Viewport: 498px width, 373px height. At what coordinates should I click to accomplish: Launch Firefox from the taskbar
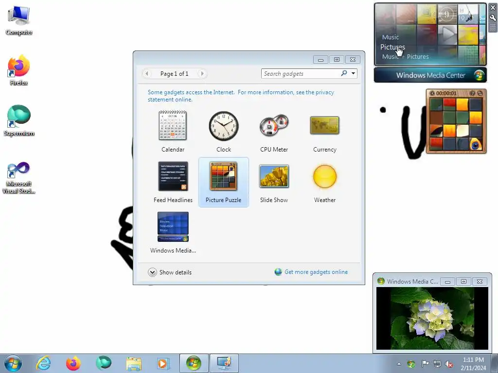(73, 363)
